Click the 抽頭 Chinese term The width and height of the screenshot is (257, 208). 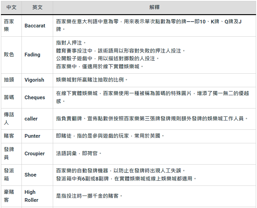pyautogui.click(x=9, y=80)
